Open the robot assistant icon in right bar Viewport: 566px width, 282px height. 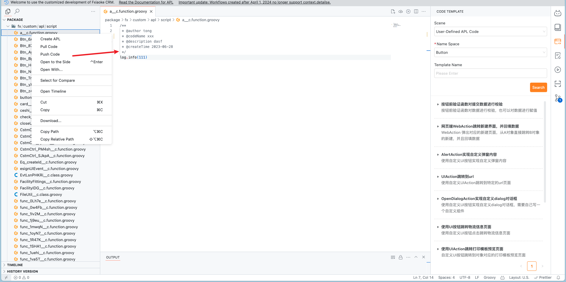[x=558, y=13]
